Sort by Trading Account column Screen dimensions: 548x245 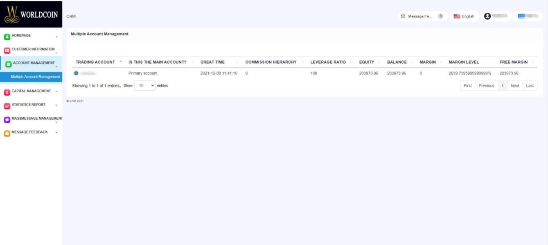[x=98, y=62]
